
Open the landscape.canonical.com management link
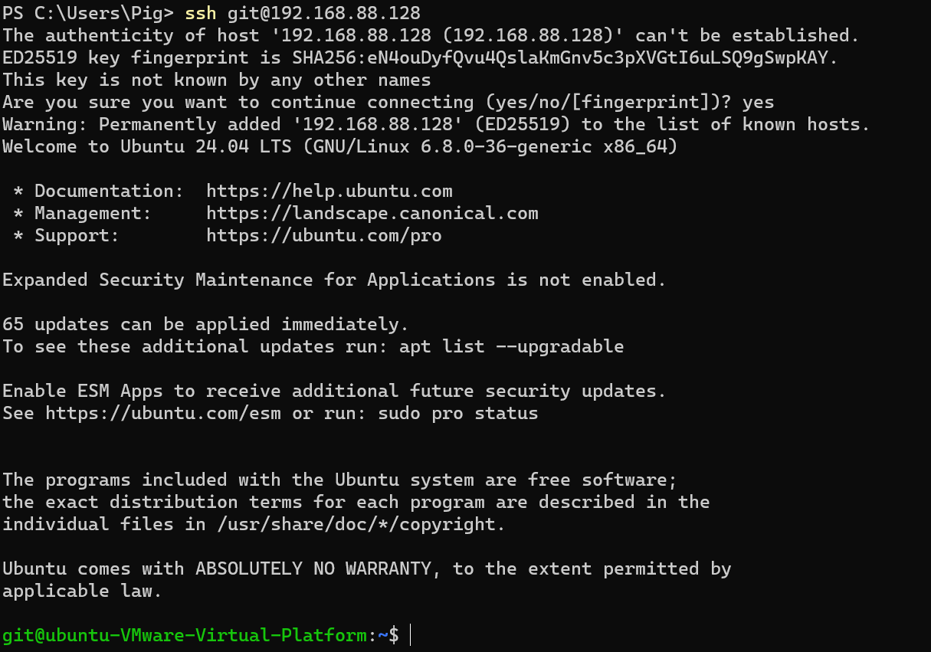tap(372, 213)
